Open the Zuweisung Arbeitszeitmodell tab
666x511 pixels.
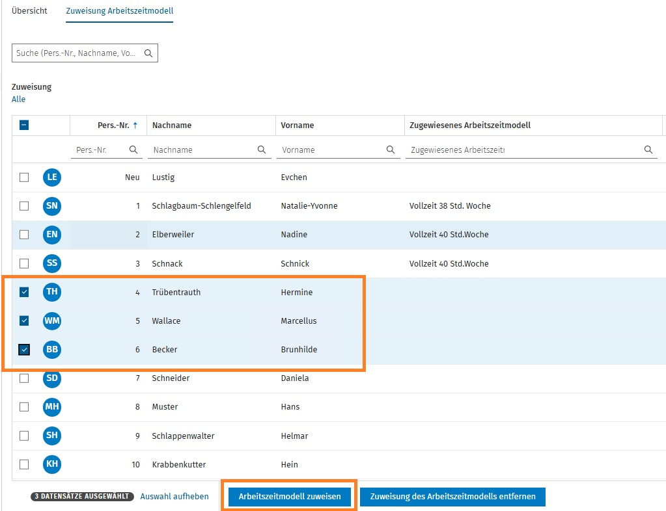(x=119, y=10)
